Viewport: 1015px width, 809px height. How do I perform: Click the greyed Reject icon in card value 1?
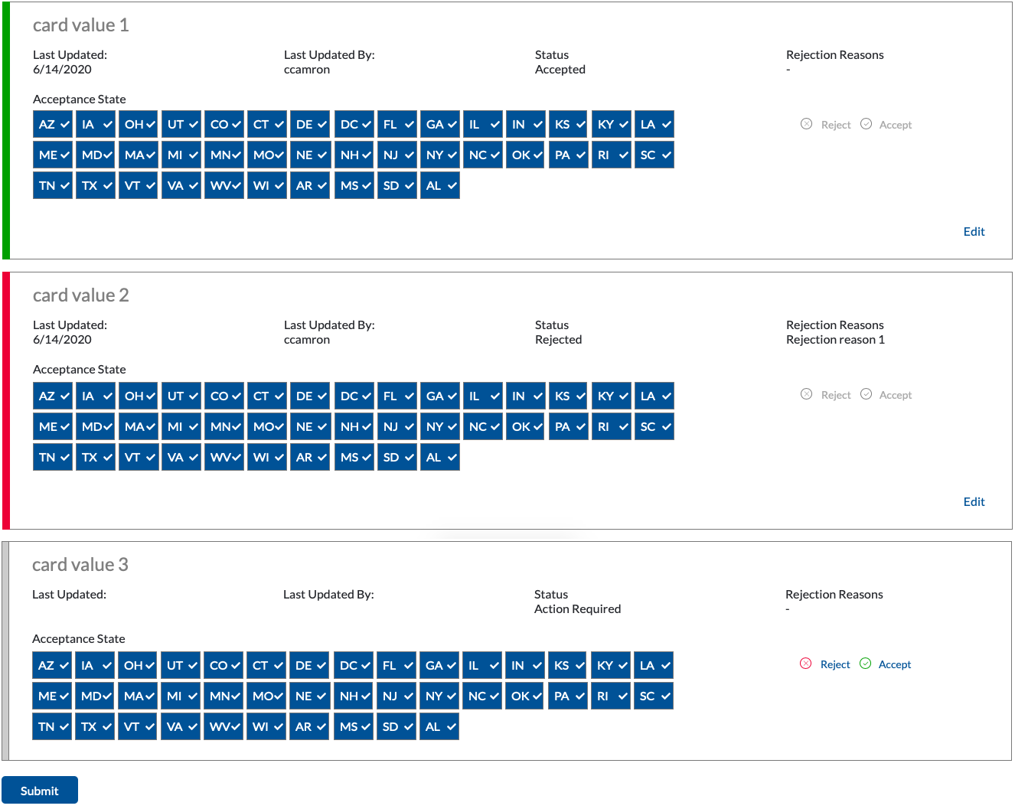pyautogui.click(x=806, y=124)
